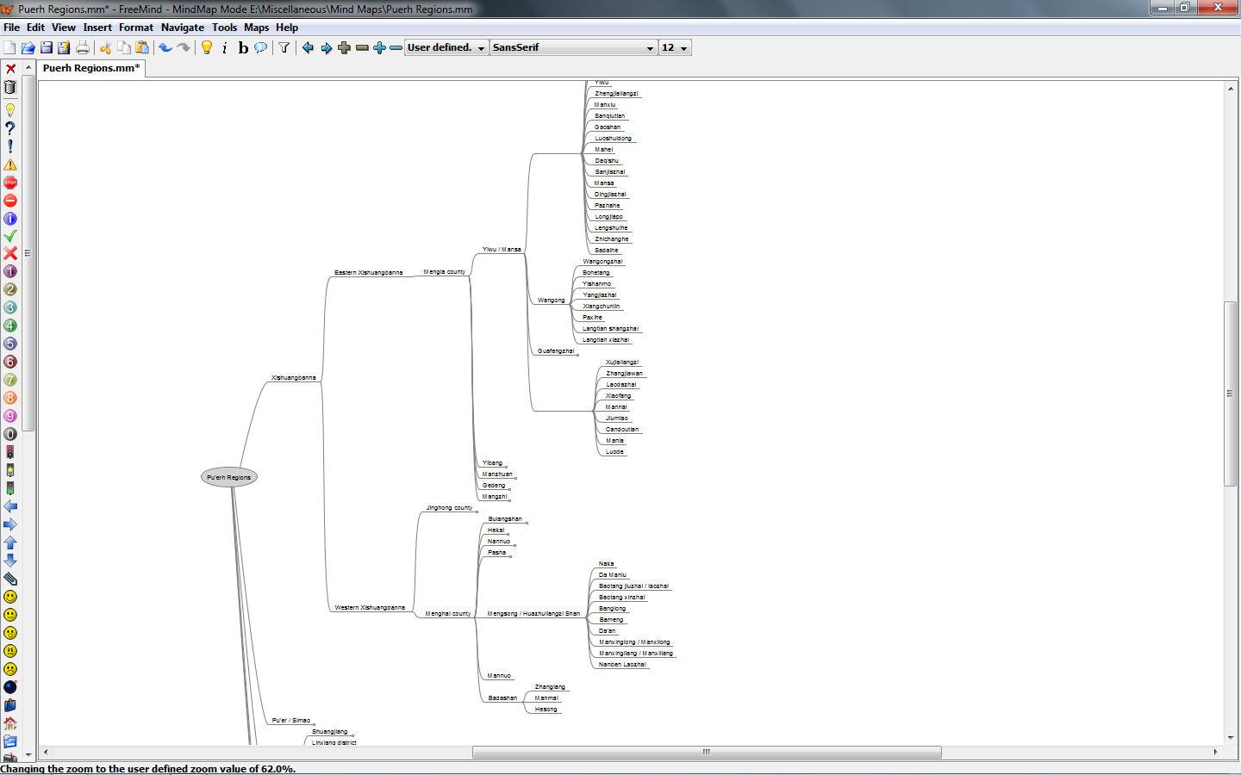Add the priority 1 number icon
The width and height of the screenshot is (1241, 775).
pos(10,271)
